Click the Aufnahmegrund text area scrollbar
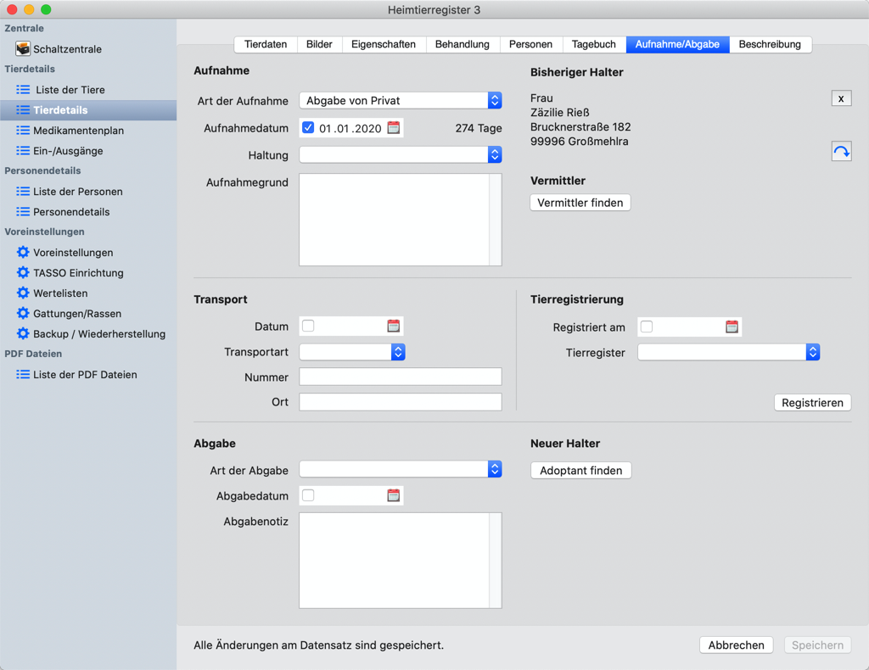Screen dimensions: 869x670 coord(495,220)
